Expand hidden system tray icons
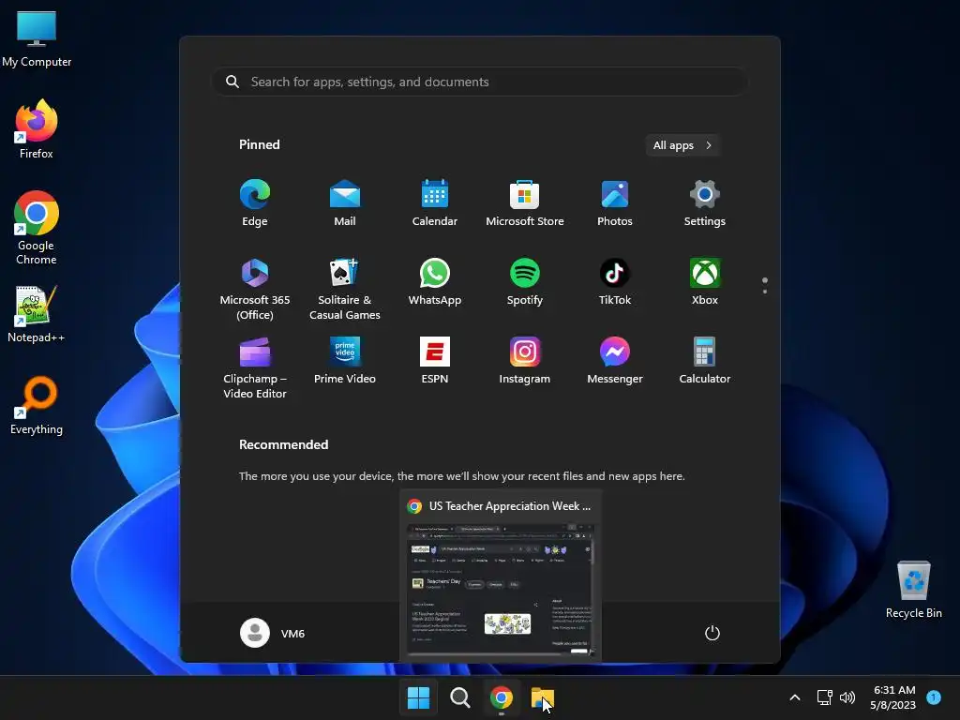This screenshot has height=720, width=960. coord(795,697)
